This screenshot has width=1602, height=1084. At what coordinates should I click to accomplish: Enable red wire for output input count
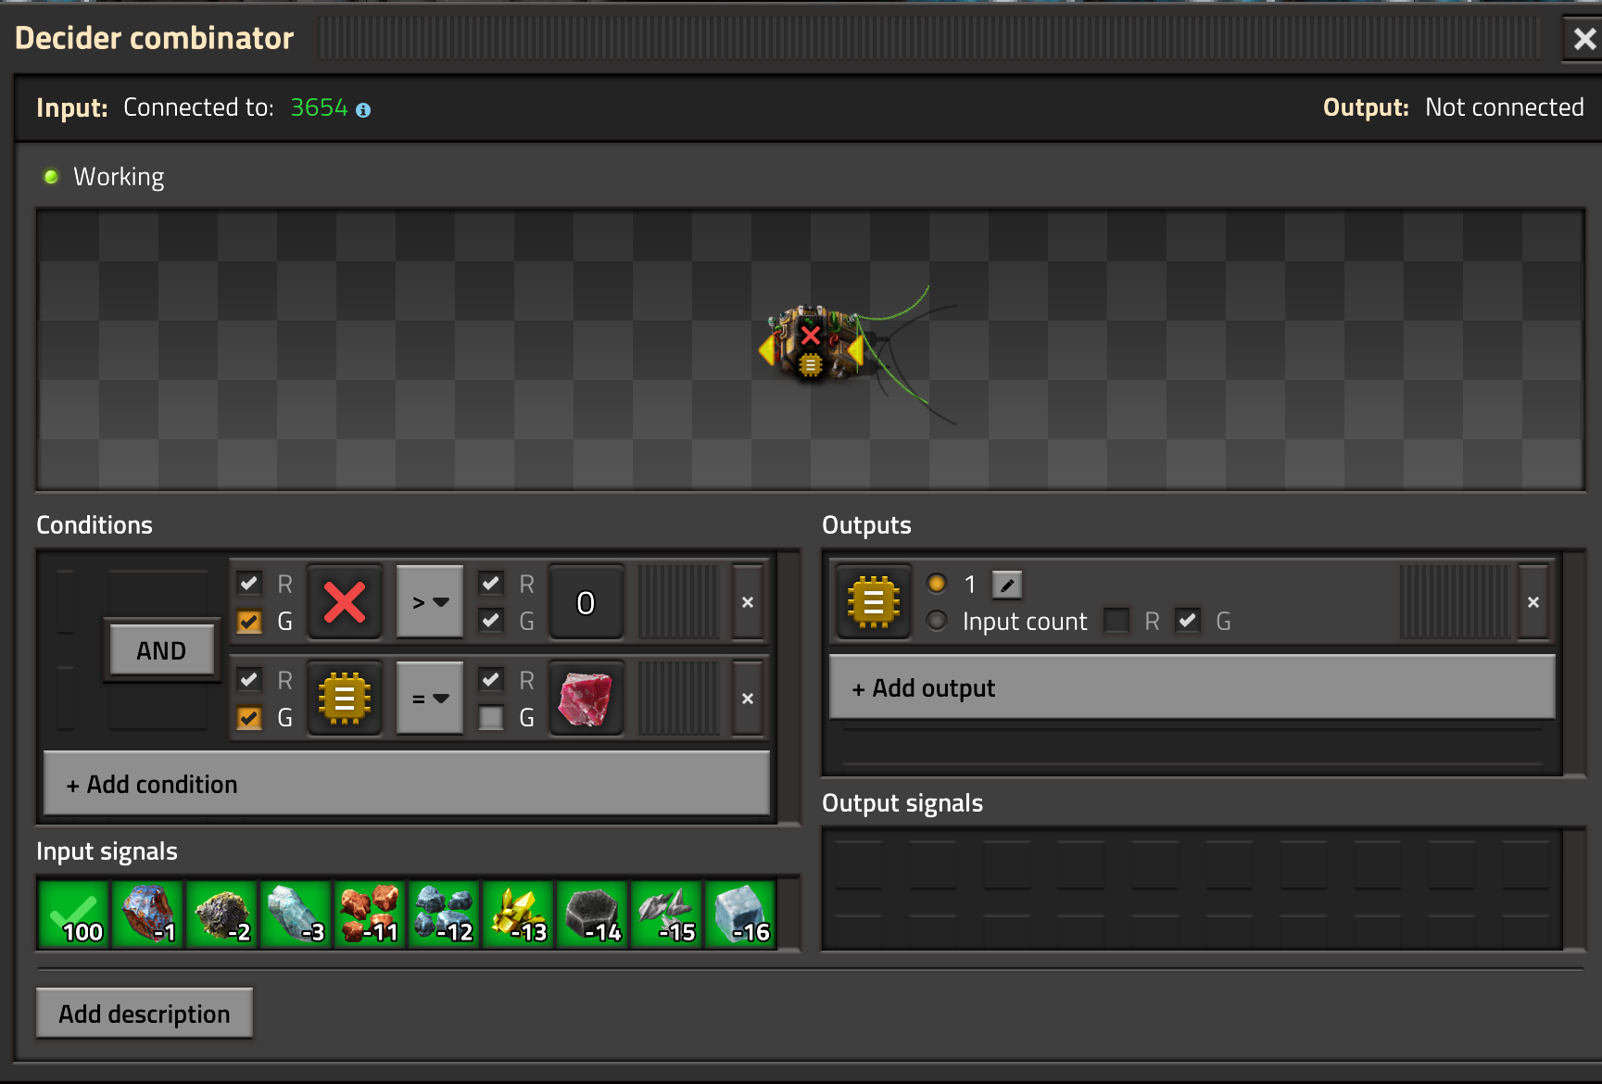point(1116,621)
